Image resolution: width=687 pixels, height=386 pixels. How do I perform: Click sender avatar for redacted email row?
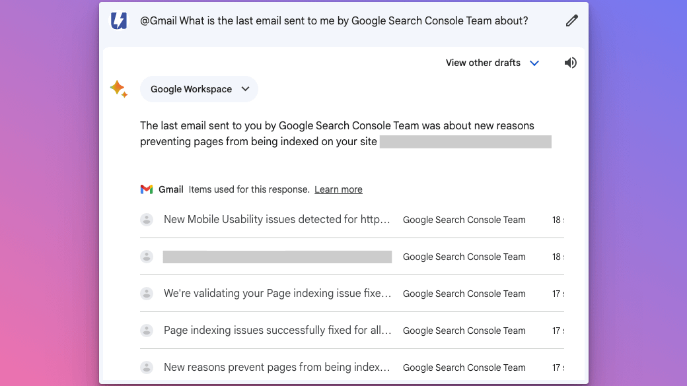pyautogui.click(x=147, y=257)
